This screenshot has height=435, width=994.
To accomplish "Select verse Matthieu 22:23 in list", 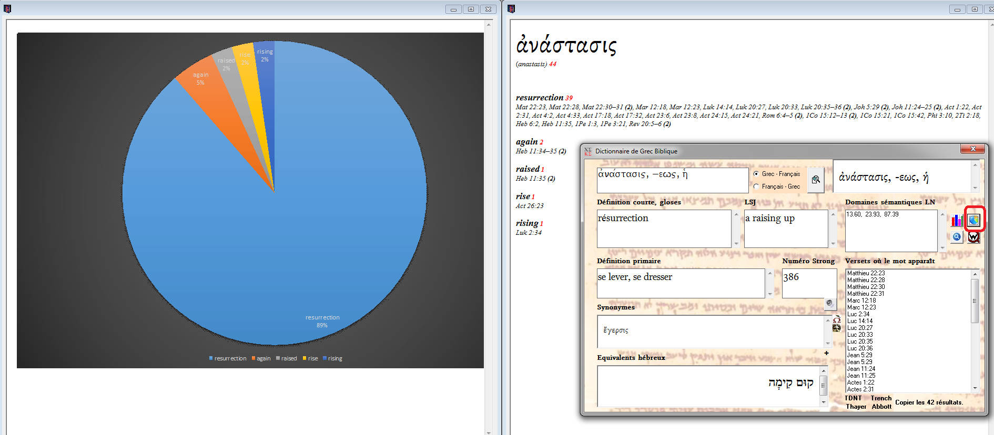I will tap(866, 273).
